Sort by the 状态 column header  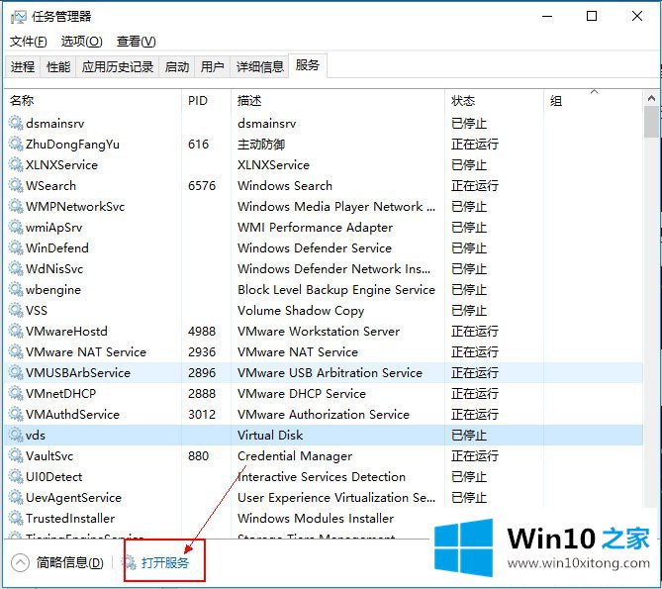click(x=494, y=101)
